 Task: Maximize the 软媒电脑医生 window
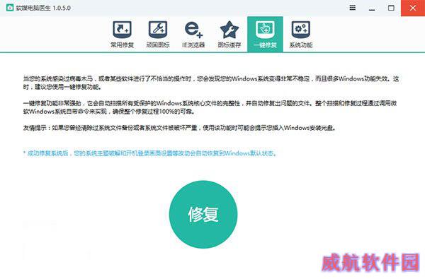coord(391,8)
